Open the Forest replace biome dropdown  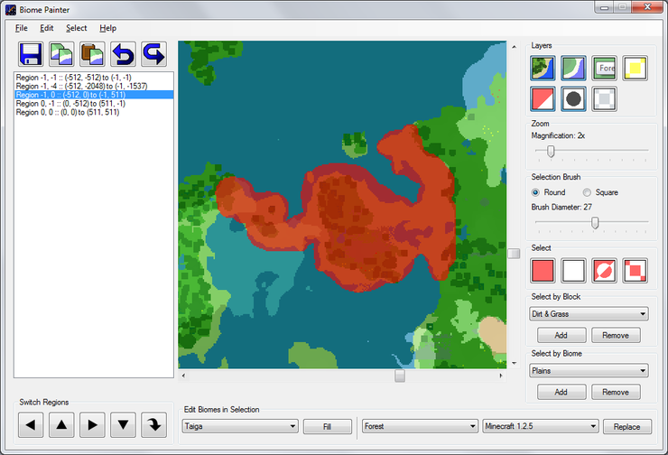[x=420, y=426]
